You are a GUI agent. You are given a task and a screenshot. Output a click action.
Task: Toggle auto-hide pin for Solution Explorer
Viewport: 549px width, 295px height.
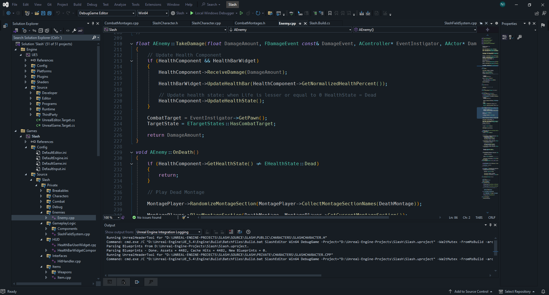point(93,23)
